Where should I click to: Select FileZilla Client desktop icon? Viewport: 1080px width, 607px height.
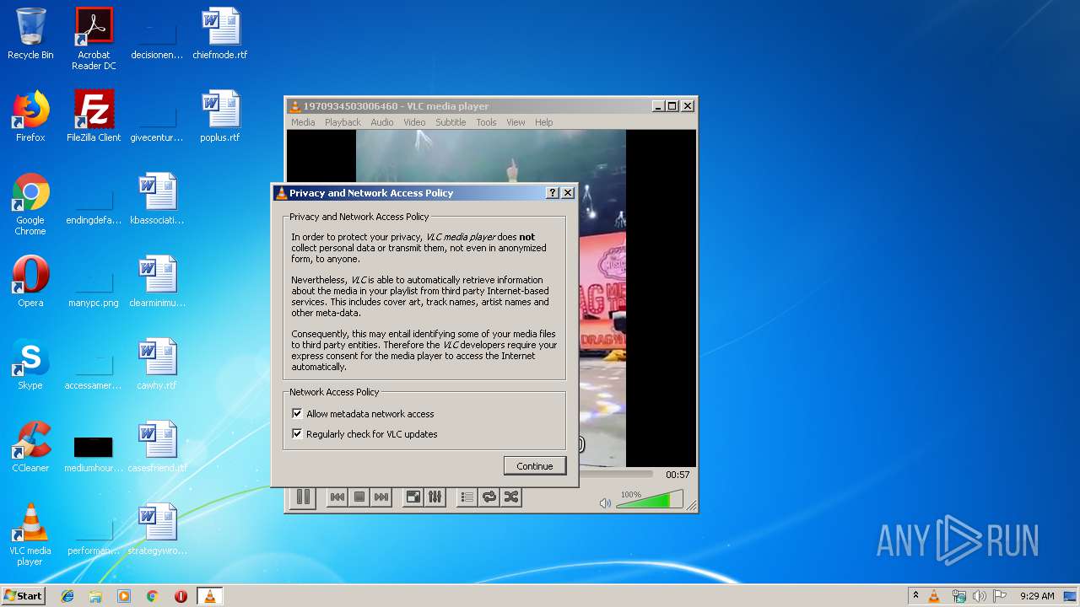[x=94, y=116]
